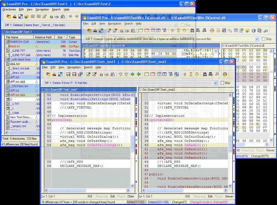
Task: Click the cherries Compare icon in Control.dll window
Action: coord(95,31)
